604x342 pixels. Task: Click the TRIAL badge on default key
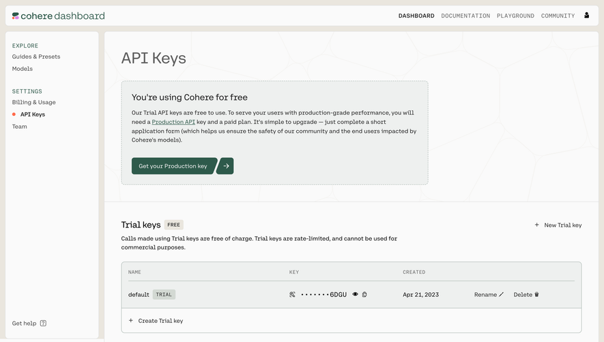pos(164,295)
